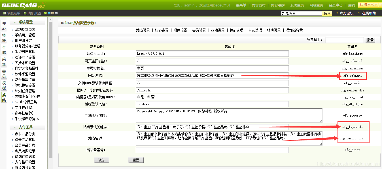The image size is (382, 169).
Task: Click the 功能搜索 search input field
Action: 302,14
